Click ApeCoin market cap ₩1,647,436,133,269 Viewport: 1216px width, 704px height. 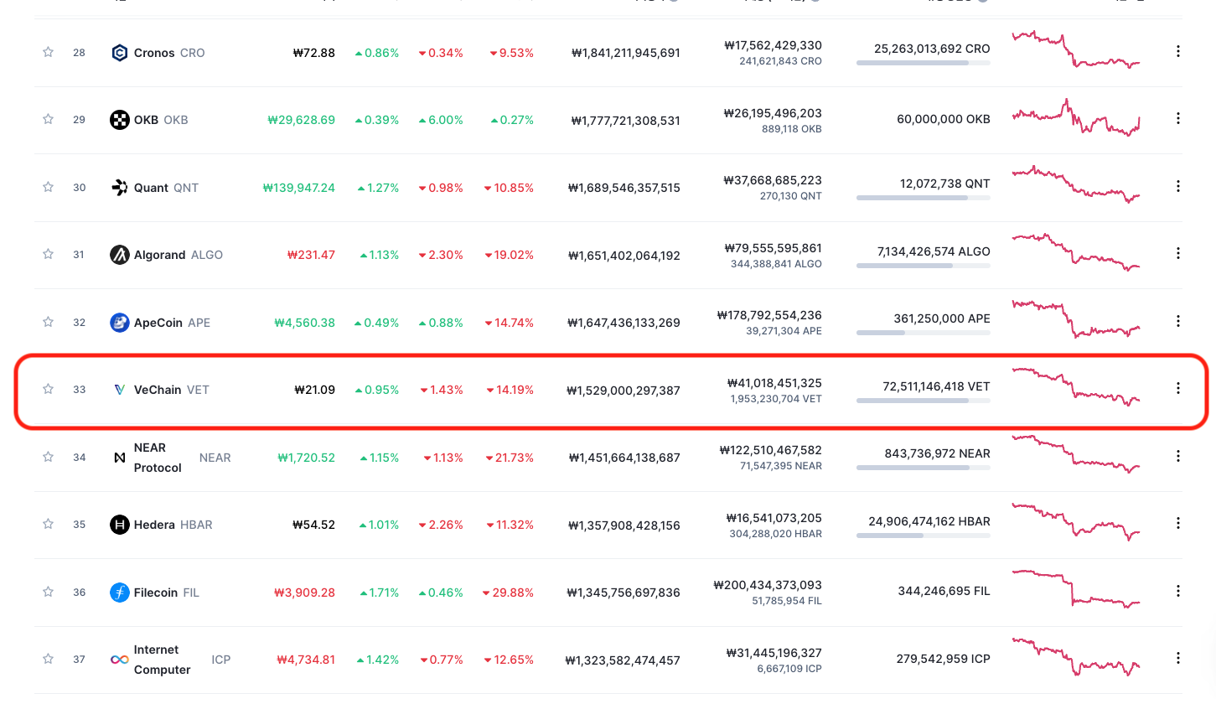point(624,323)
